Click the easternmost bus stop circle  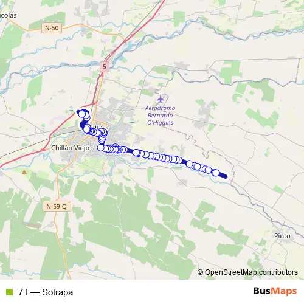(x=216, y=173)
